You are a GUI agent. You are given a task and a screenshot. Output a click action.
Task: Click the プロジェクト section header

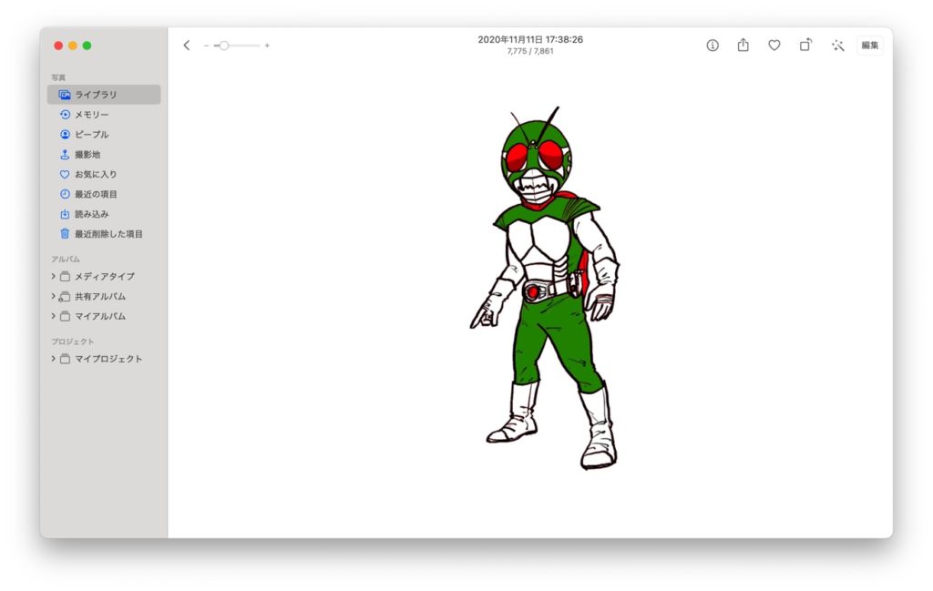[73, 341]
